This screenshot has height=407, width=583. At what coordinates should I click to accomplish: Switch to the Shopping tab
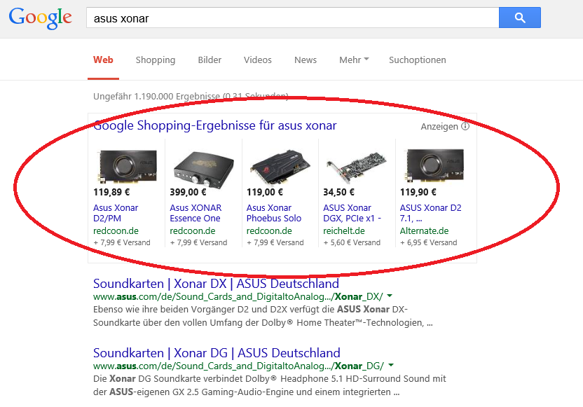156,60
